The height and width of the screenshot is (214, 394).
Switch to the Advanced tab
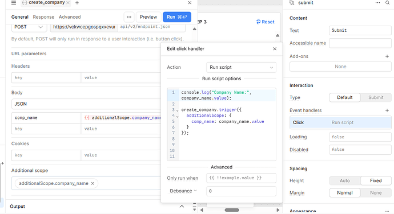coord(70,17)
